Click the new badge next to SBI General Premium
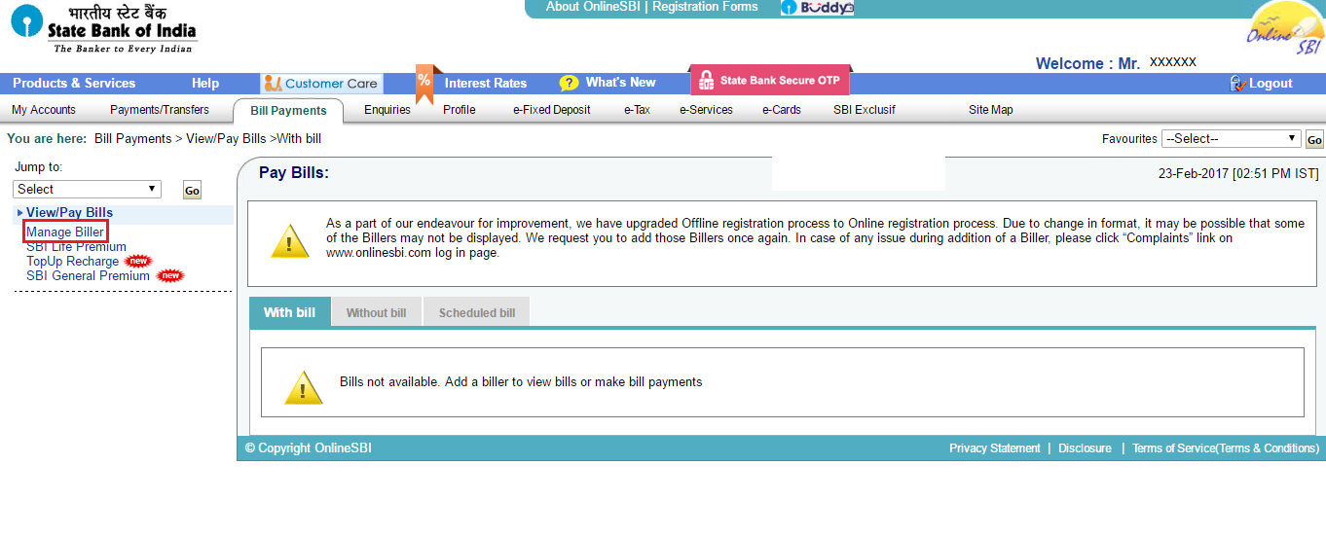1326x537 pixels. tap(170, 275)
